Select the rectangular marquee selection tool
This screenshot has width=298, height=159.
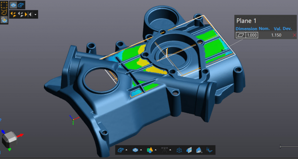click(4, 5)
